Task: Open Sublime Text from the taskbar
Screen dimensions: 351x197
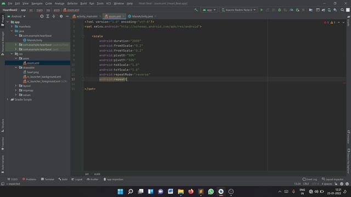Action: point(201,192)
